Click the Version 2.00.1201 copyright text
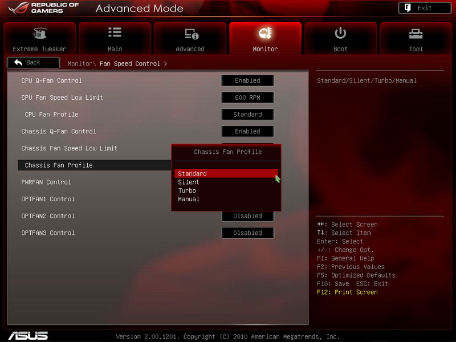The width and height of the screenshot is (456, 342). click(x=227, y=336)
